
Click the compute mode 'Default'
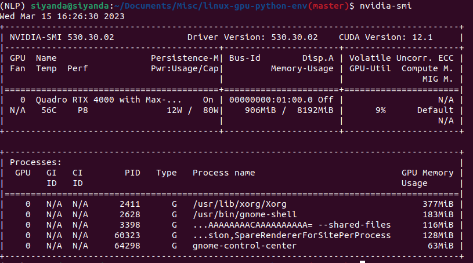pyautogui.click(x=435, y=110)
